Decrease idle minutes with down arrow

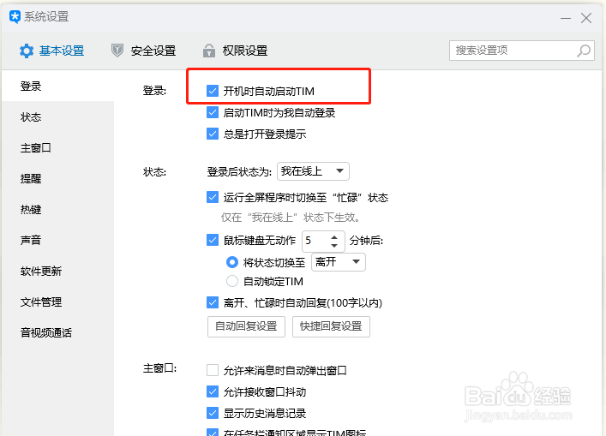tap(334, 246)
